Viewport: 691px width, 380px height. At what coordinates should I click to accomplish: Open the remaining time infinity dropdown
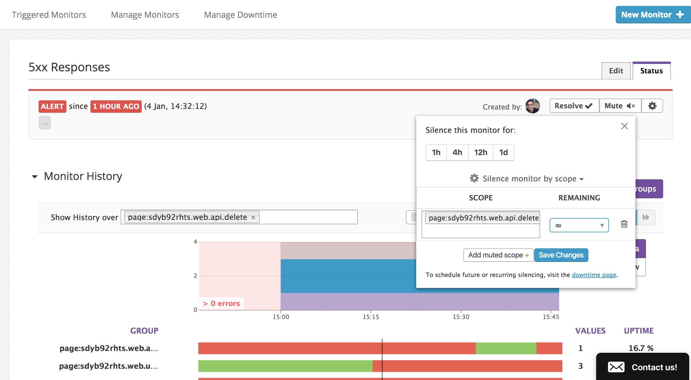579,225
